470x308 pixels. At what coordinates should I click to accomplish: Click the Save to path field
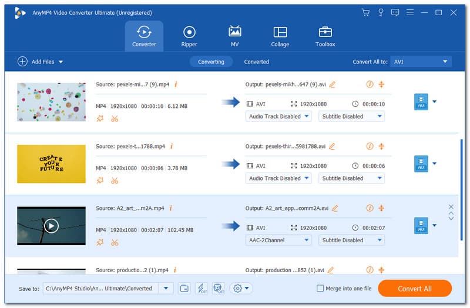(x=100, y=289)
